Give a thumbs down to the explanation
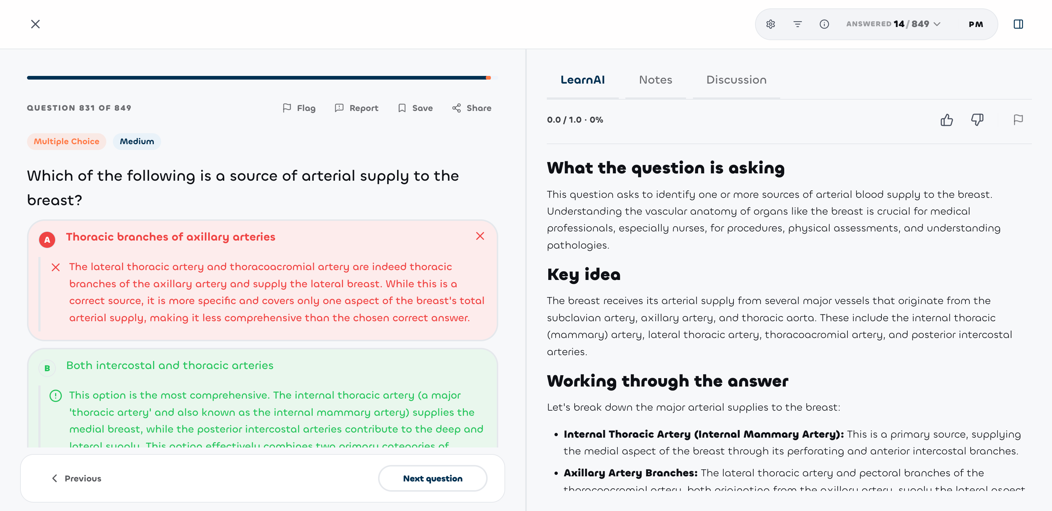 click(977, 120)
